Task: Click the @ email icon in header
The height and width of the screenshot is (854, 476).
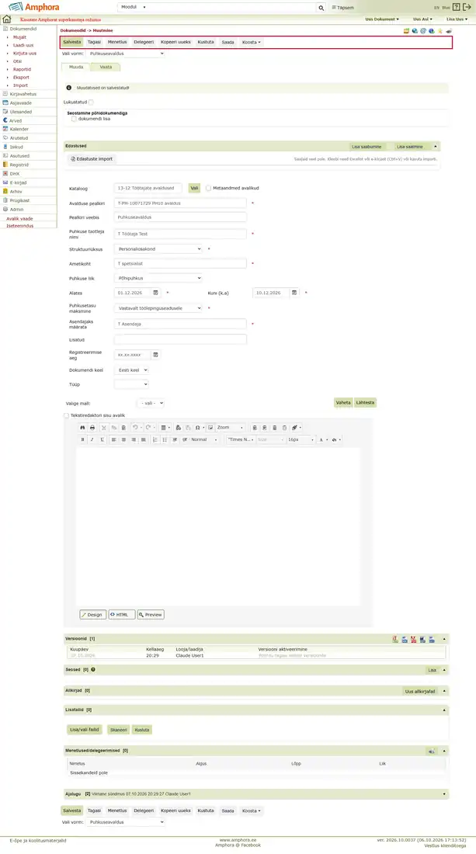Action: point(423,31)
